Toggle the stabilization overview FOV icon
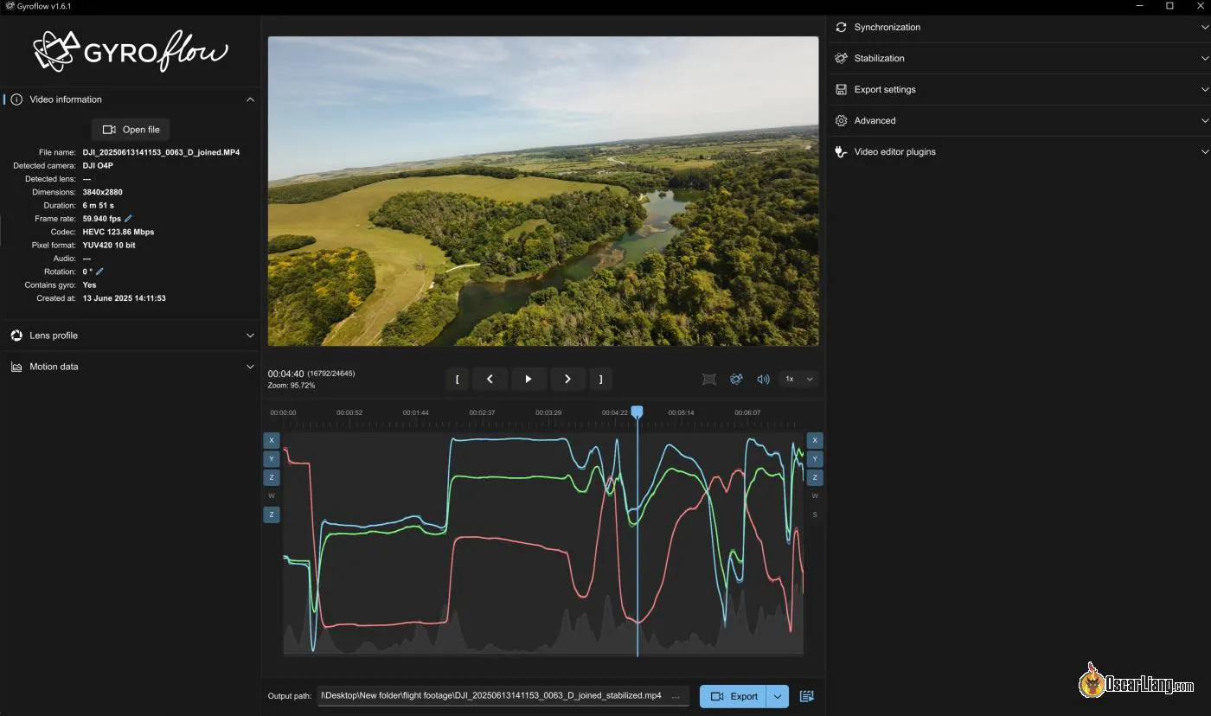Screen dimensions: 1211x716 pos(709,379)
